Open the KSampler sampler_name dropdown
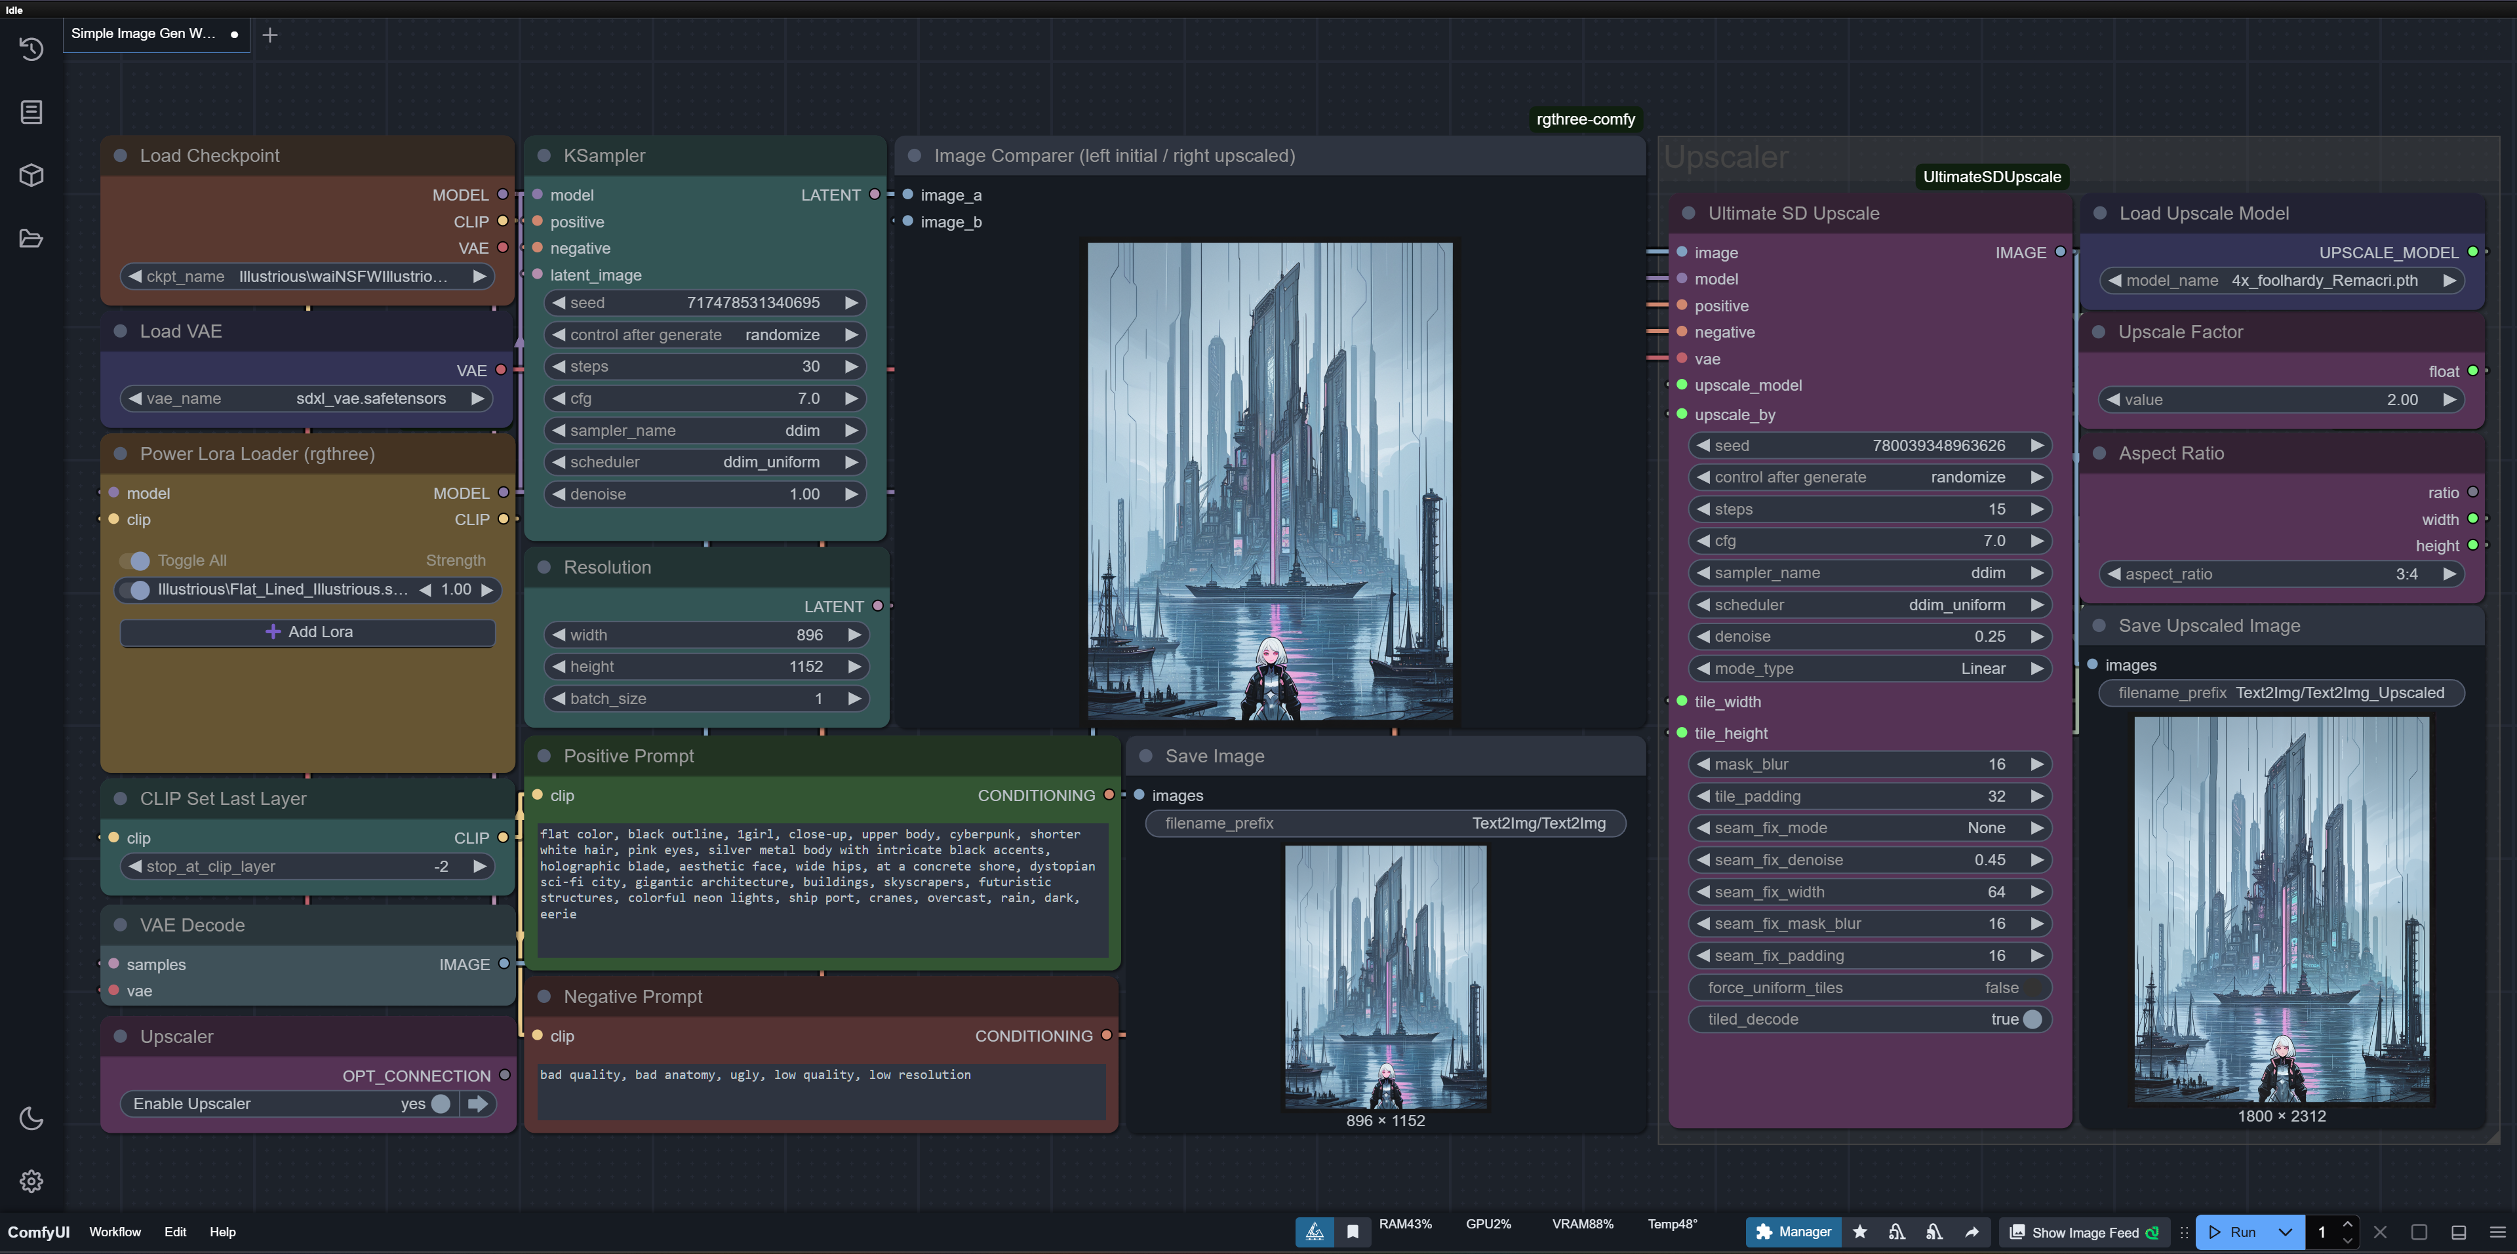 click(x=705, y=431)
